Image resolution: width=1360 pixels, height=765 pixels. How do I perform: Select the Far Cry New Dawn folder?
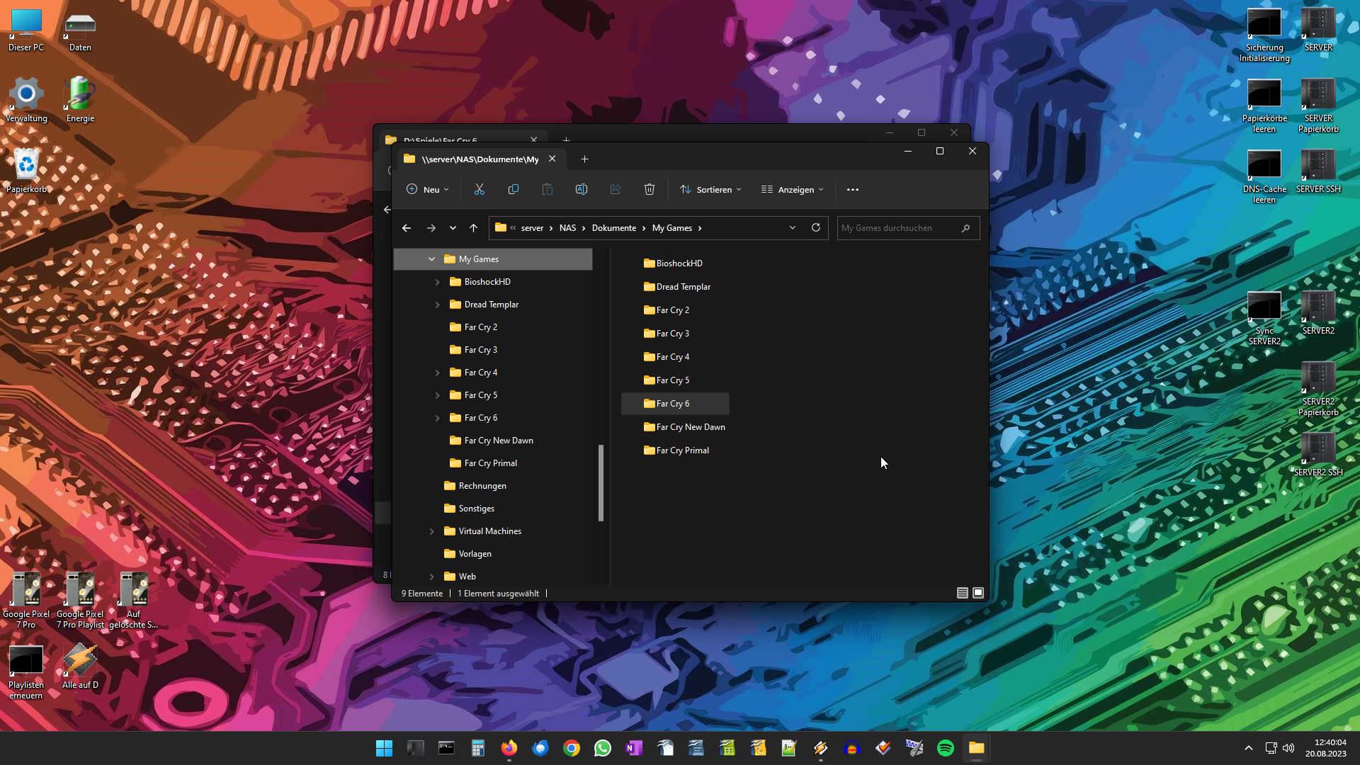(x=690, y=427)
